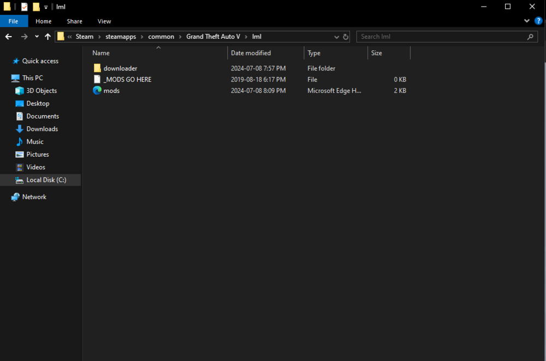The height and width of the screenshot is (361, 546).
Task: Switch to the View ribbon tab
Action: pyautogui.click(x=104, y=21)
